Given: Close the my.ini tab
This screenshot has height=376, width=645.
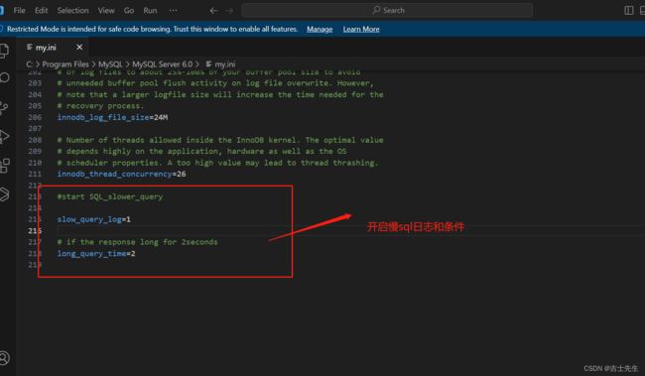Looking at the screenshot, I should point(79,48).
